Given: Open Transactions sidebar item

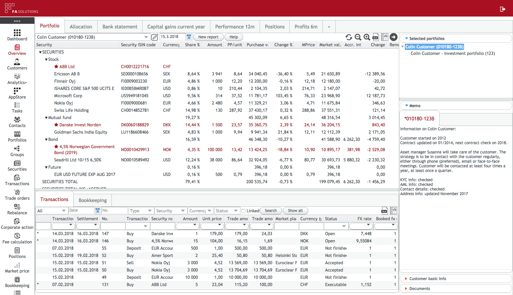Looking at the screenshot, I should click(17, 180).
